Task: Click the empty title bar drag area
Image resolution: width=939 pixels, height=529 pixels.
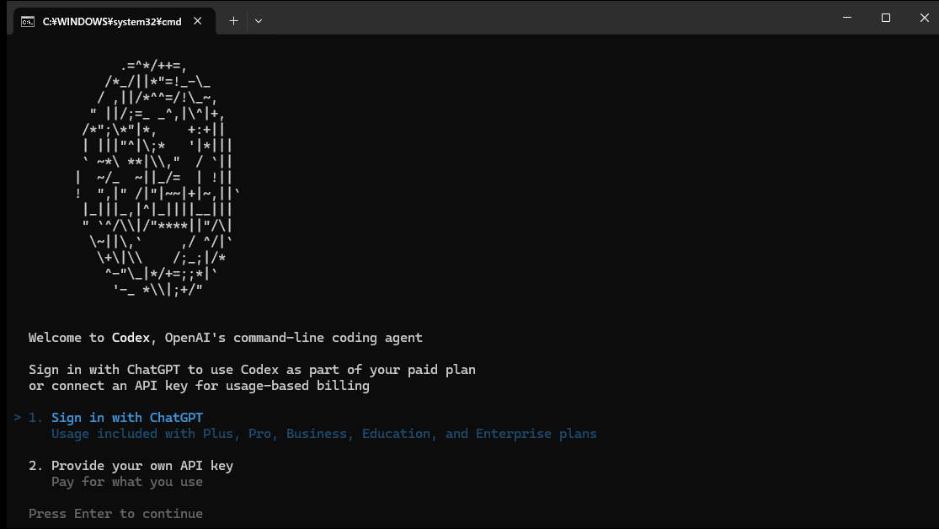Action: click(547, 18)
